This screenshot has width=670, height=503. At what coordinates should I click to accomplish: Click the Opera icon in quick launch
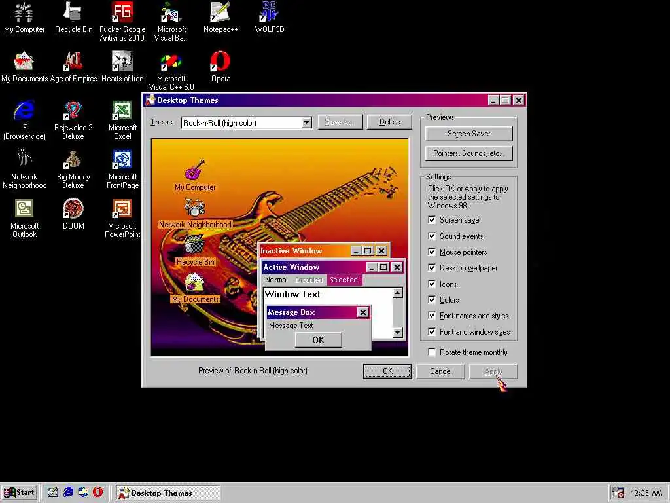tap(98, 493)
